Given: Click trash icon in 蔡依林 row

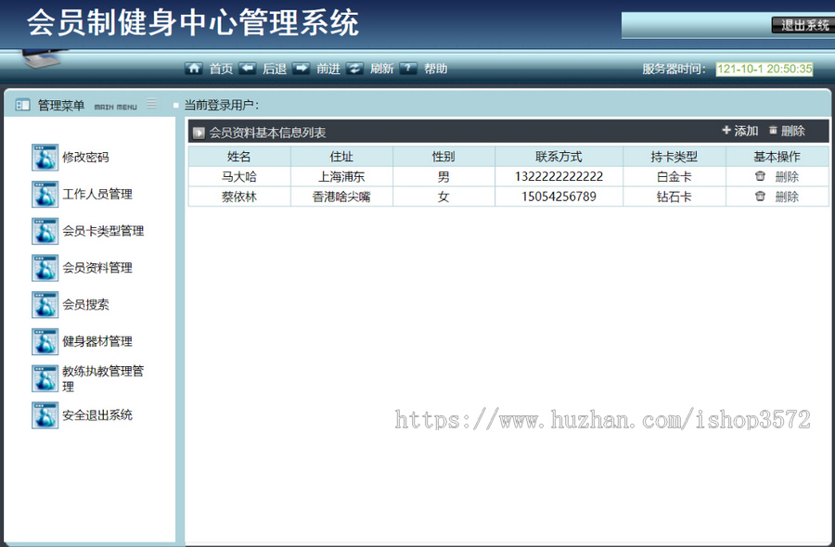Looking at the screenshot, I should pos(760,197).
